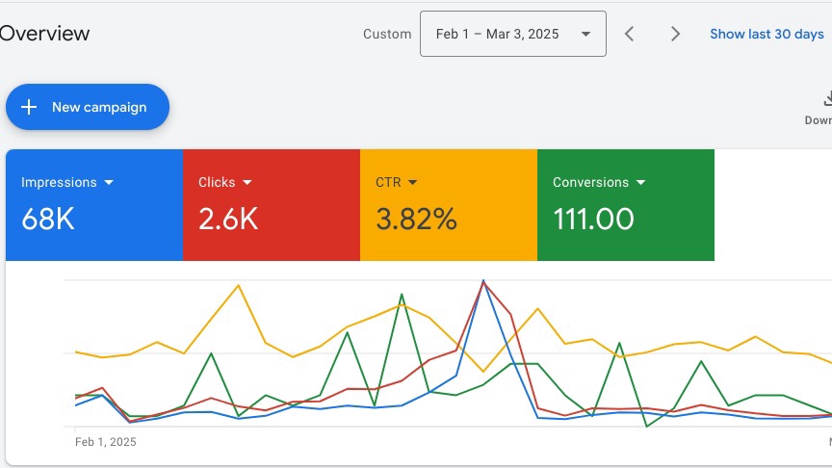Open the Conversions metric dropdown arrow

641,182
